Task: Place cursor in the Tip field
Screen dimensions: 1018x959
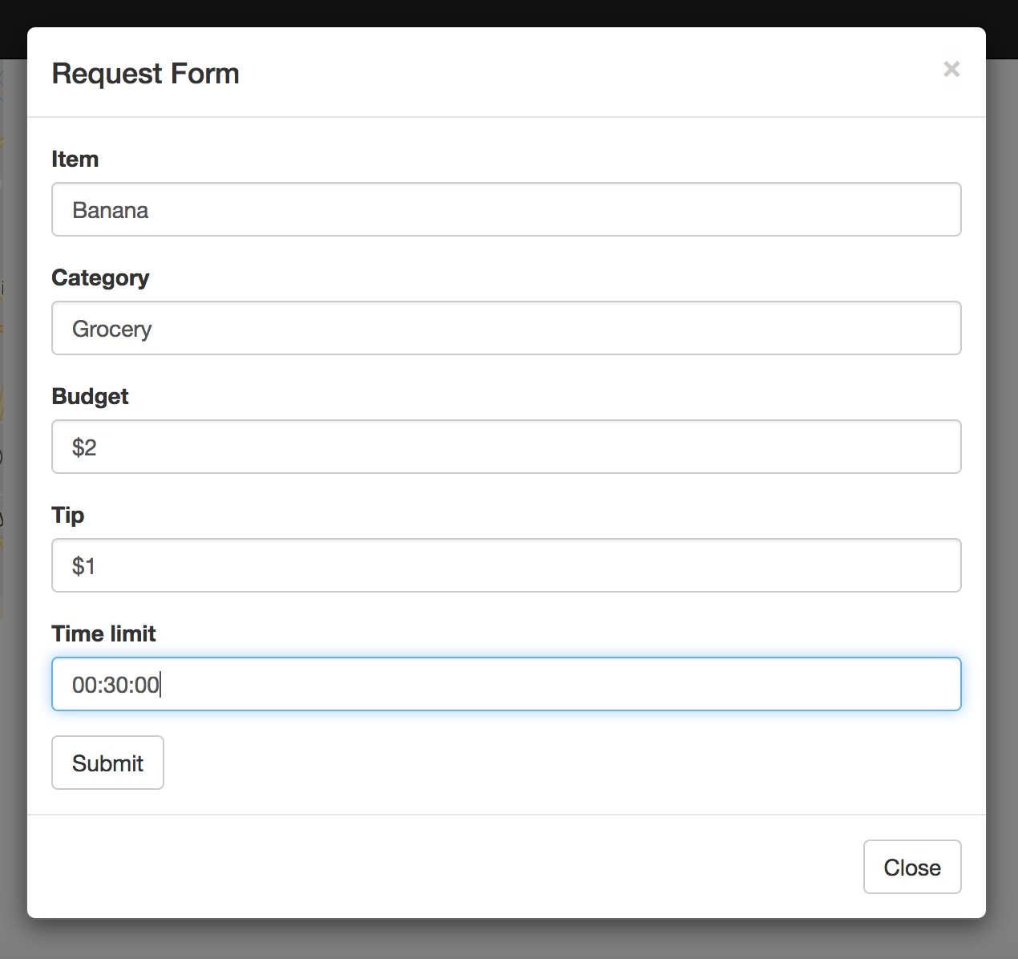Action: [506, 565]
